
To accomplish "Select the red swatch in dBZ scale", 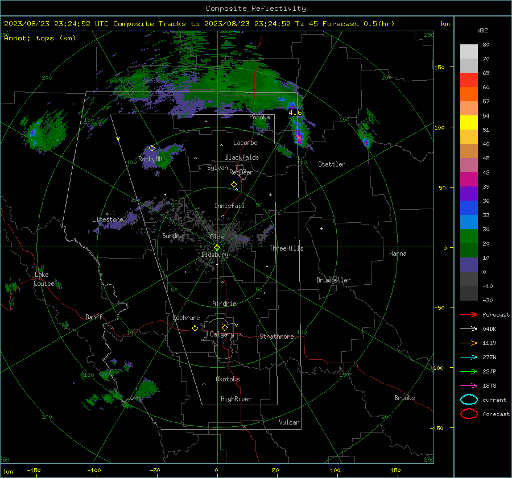I will [469, 80].
